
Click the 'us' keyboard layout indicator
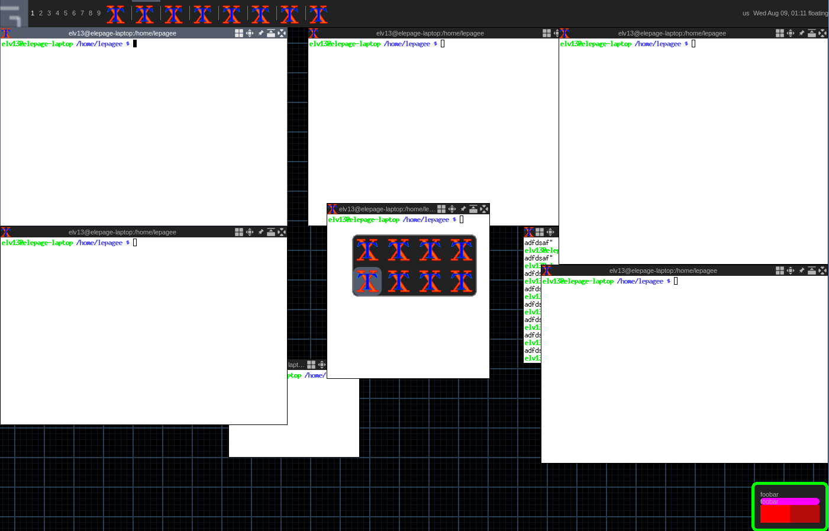coord(746,13)
